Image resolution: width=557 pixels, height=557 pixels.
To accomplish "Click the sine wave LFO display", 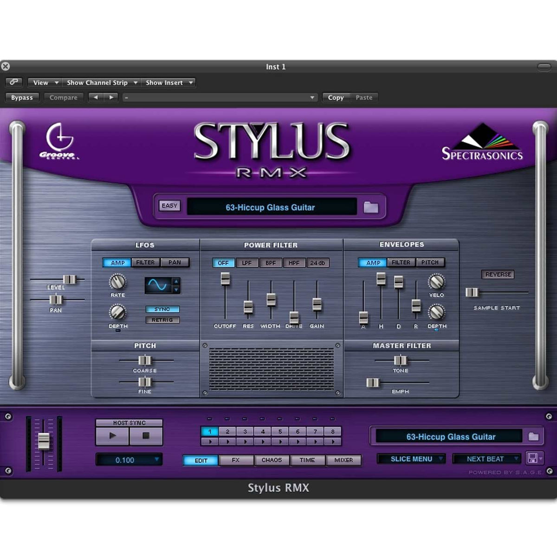I will (x=158, y=285).
